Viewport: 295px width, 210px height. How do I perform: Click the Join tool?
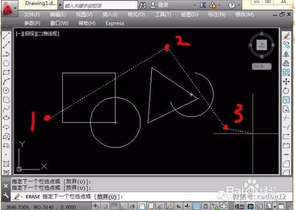tap(286, 155)
